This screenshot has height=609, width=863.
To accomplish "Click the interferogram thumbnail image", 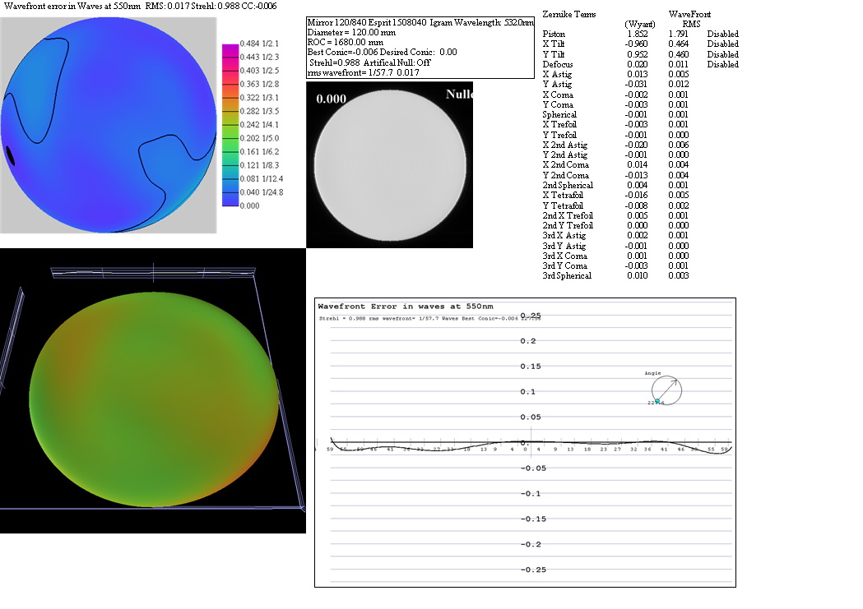I will point(389,164).
